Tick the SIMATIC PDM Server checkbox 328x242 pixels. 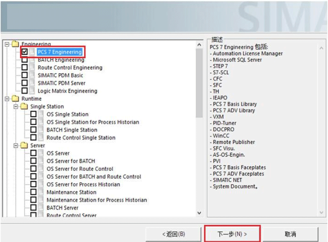[24, 83]
